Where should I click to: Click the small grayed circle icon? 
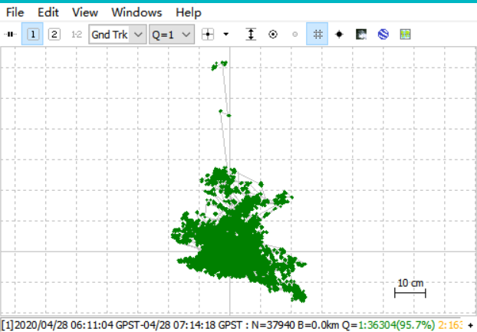click(x=294, y=34)
